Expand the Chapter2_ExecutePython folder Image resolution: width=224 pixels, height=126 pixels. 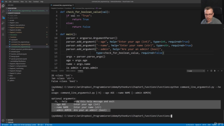point(17,25)
